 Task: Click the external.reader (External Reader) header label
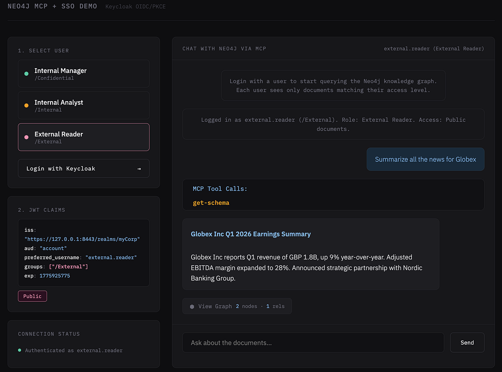coord(434,49)
